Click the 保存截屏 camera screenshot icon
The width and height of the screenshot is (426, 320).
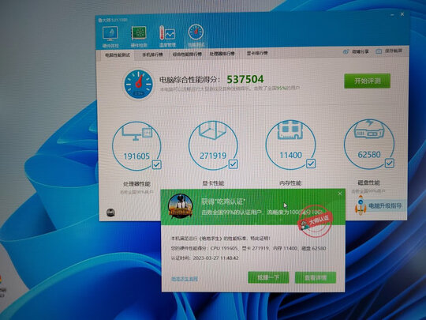tap(379, 51)
